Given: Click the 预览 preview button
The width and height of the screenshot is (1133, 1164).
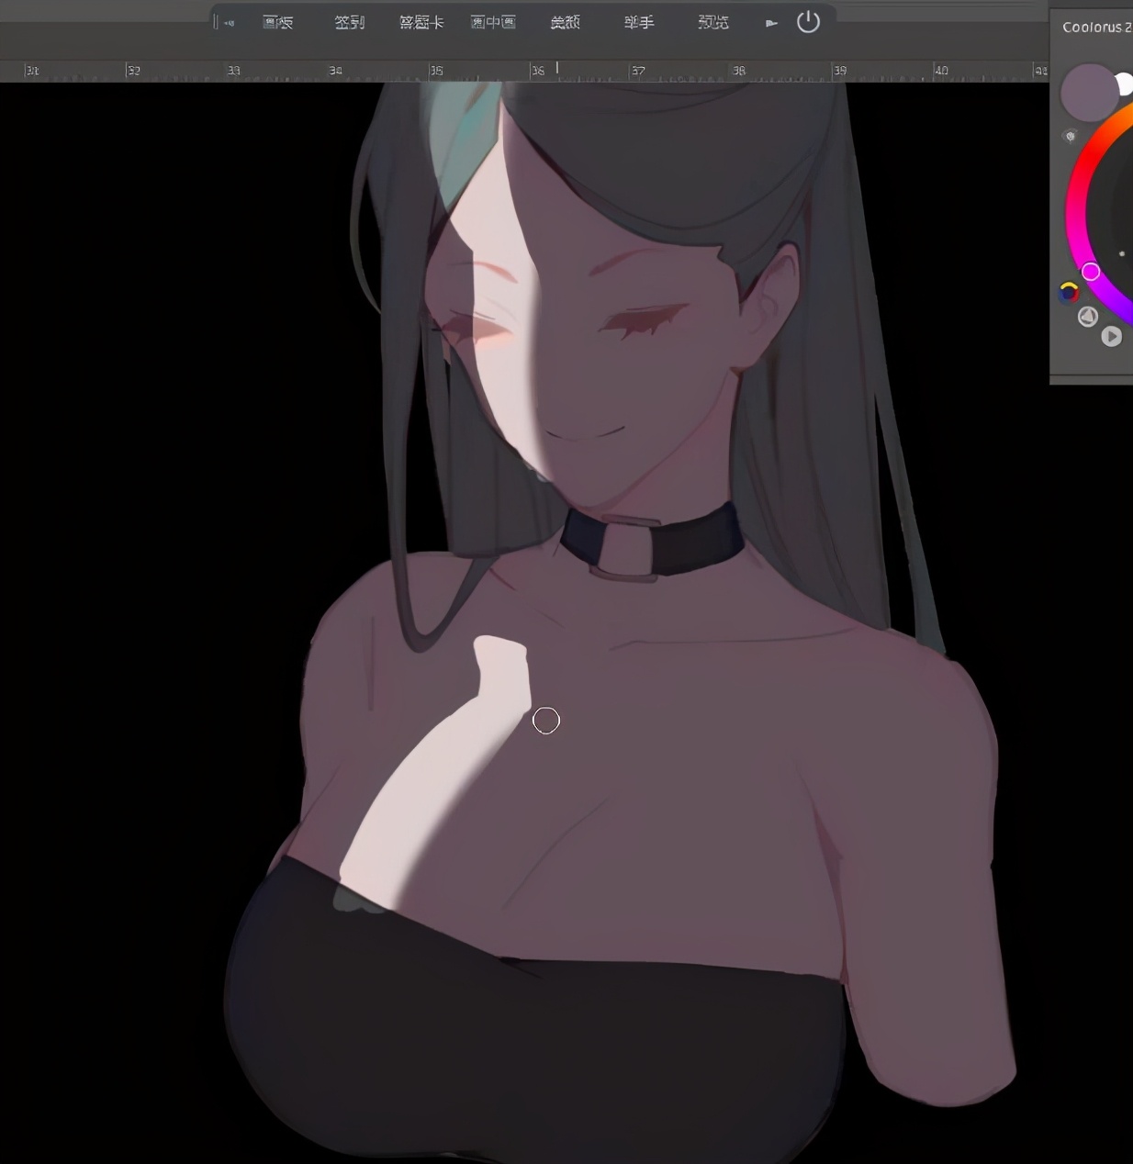Looking at the screenshot, I should click(712, 22).
